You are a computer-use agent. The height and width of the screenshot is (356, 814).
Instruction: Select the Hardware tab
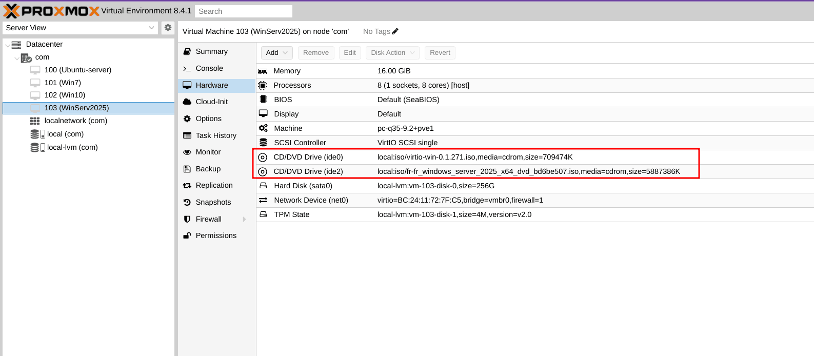pyautogui.click(x=217, y=85)
